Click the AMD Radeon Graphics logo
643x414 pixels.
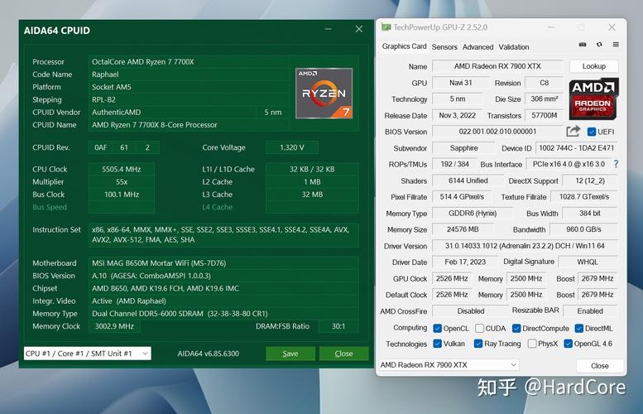point(593,99)
